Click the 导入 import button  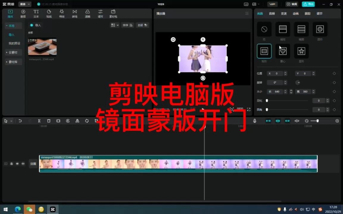coord(35,25)
